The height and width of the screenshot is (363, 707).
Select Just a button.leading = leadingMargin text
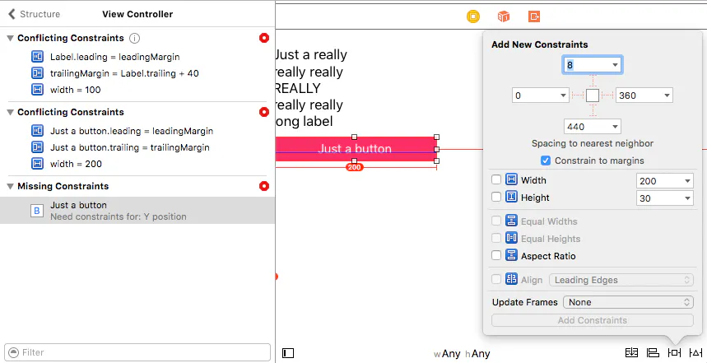[x=132, y=131]
